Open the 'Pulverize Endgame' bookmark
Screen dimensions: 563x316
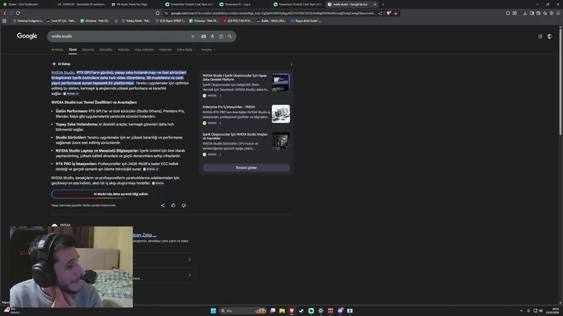click(x=28, y=21)
